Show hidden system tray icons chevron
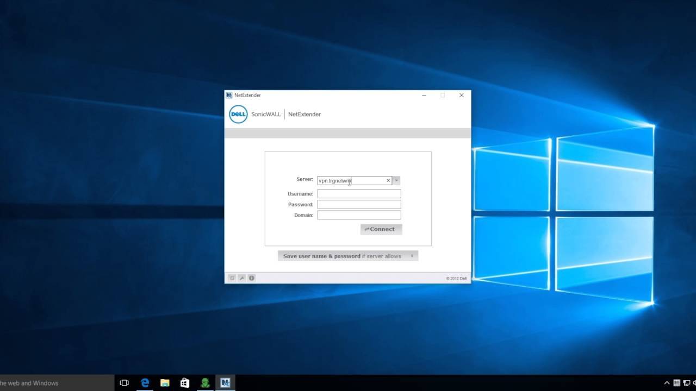The height and width of the screenshot is (391, 696). click(x=667, y=383)
